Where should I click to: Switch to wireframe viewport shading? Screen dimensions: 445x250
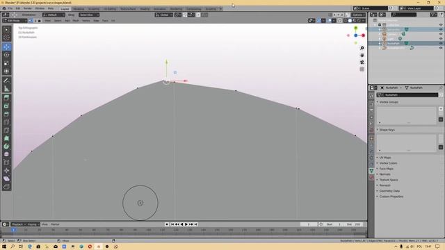(x=346, y=21)
